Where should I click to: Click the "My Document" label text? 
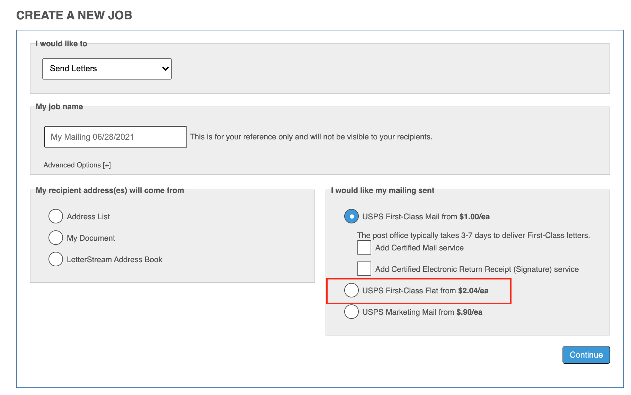tap(91, 238)
